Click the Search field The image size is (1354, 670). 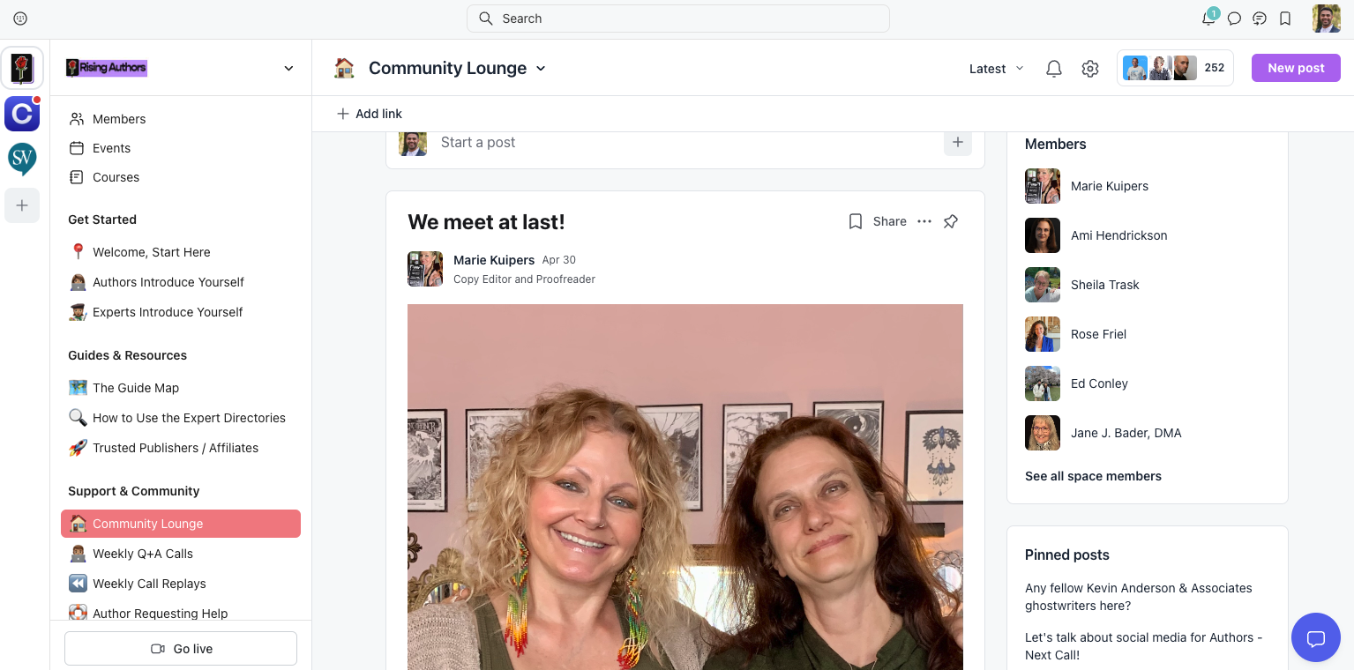tap(677, 19)
